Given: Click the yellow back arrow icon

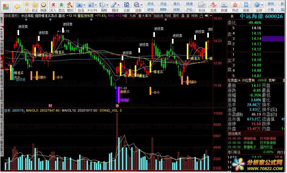Looking at the screenshot, I should 17,7.
